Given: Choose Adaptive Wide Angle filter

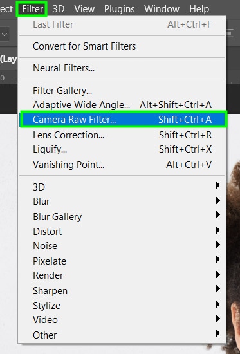Looking at the screenshot, I should click(x=122, y=105).
